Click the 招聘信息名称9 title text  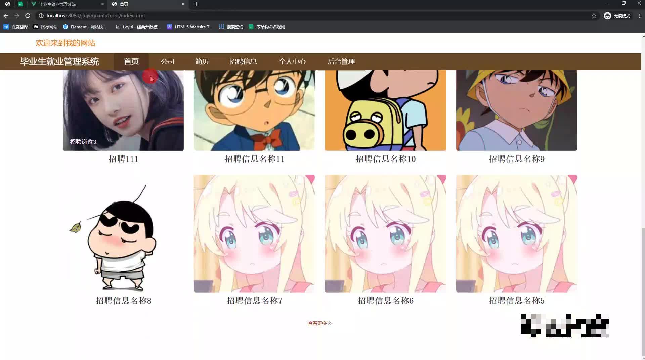point(517,159)
